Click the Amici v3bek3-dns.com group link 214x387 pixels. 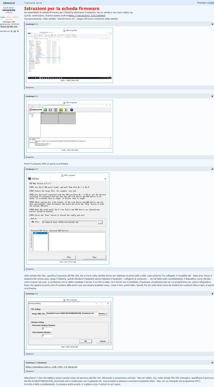12,18
